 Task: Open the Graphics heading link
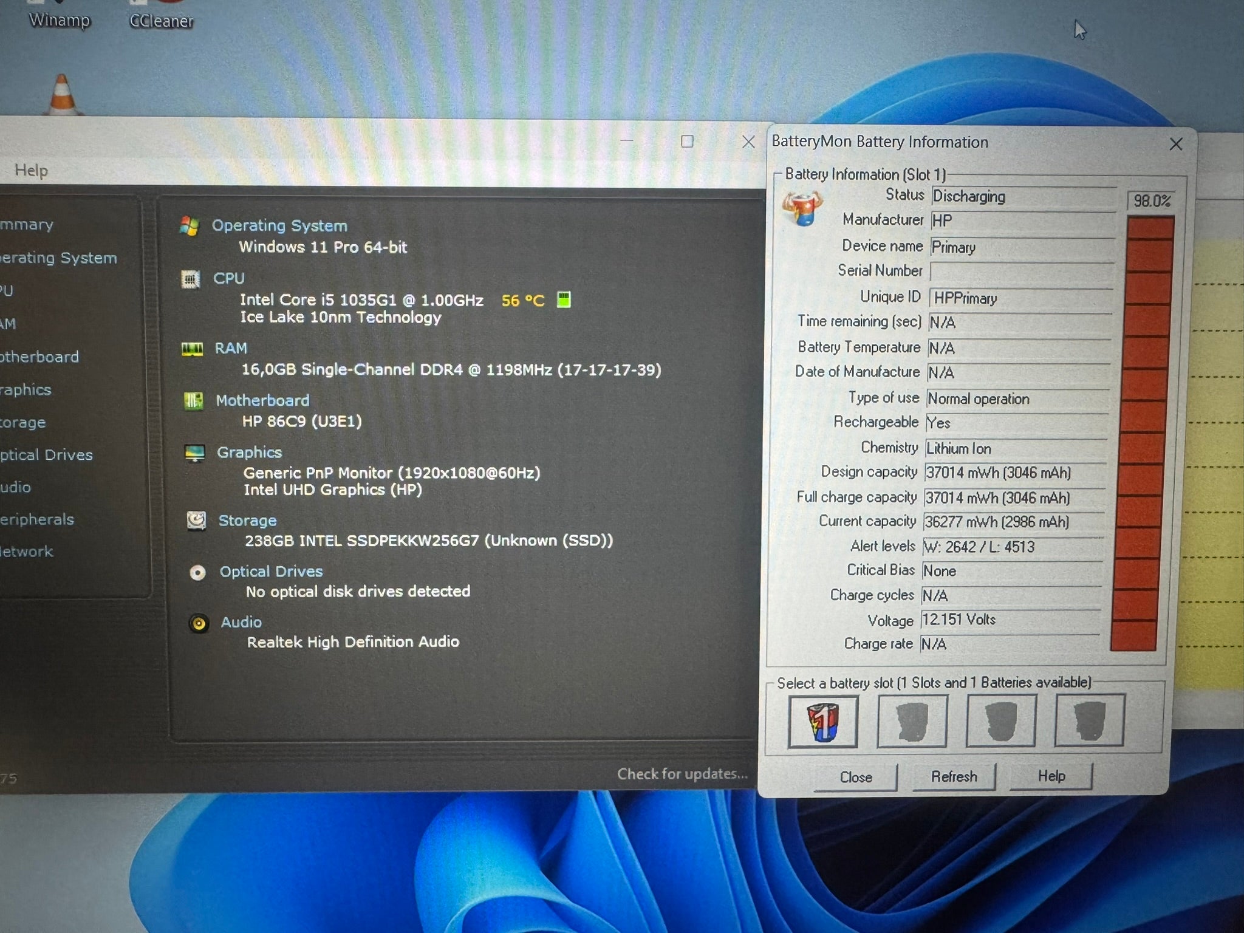point(250,453)
